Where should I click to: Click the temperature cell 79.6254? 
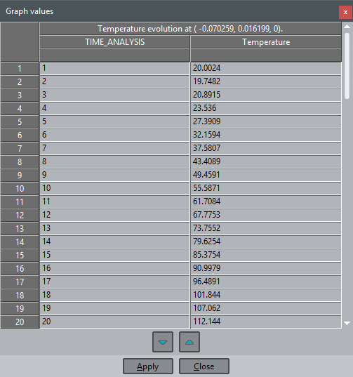pyautogui.click(x=266, y=242)
